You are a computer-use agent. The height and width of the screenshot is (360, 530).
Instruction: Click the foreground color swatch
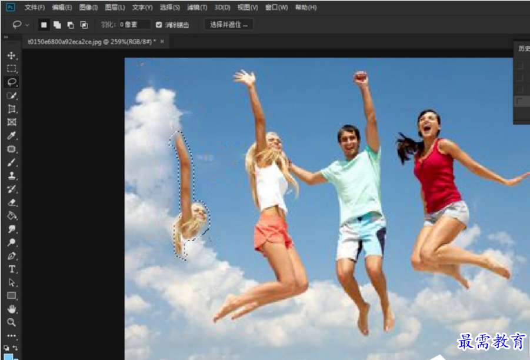click(x=8, y=356)
